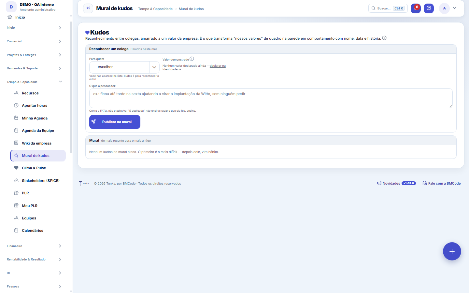Open Clima & Pulse heart item
Screen dimensions: 469x293
[x=38, y=168]
